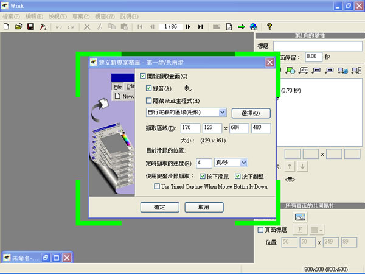Click the background image icon in common properties
The height and width of the screenshot is (274, 365).
tap(300, 217)
